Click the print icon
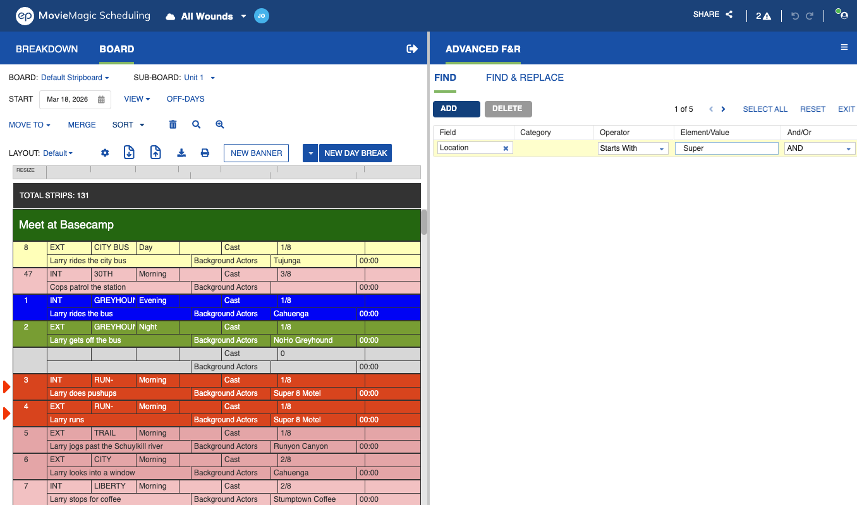857x505 pixels. tap(205, 153)
